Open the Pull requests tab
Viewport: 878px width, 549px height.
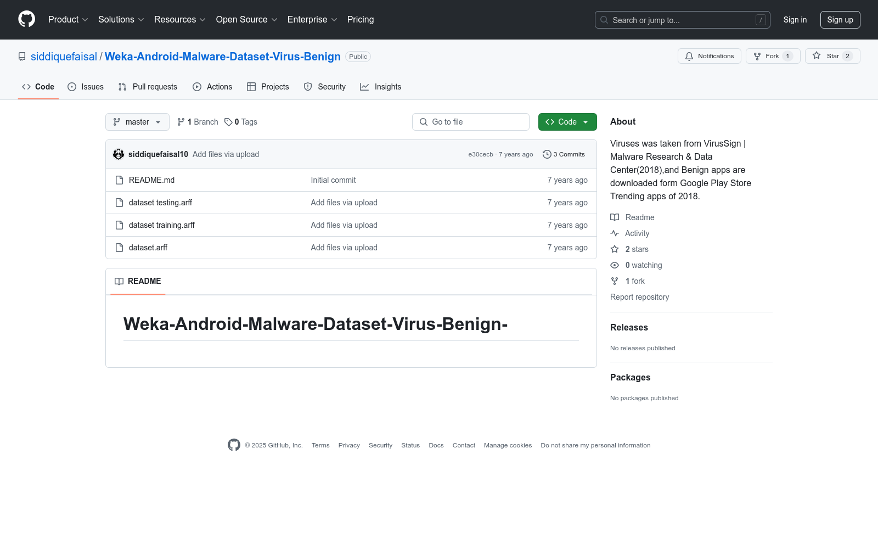click(148, 87)
